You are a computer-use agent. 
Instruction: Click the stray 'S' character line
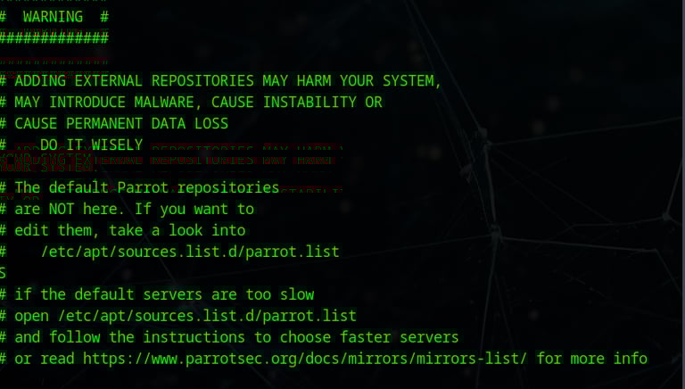point(3,273)
